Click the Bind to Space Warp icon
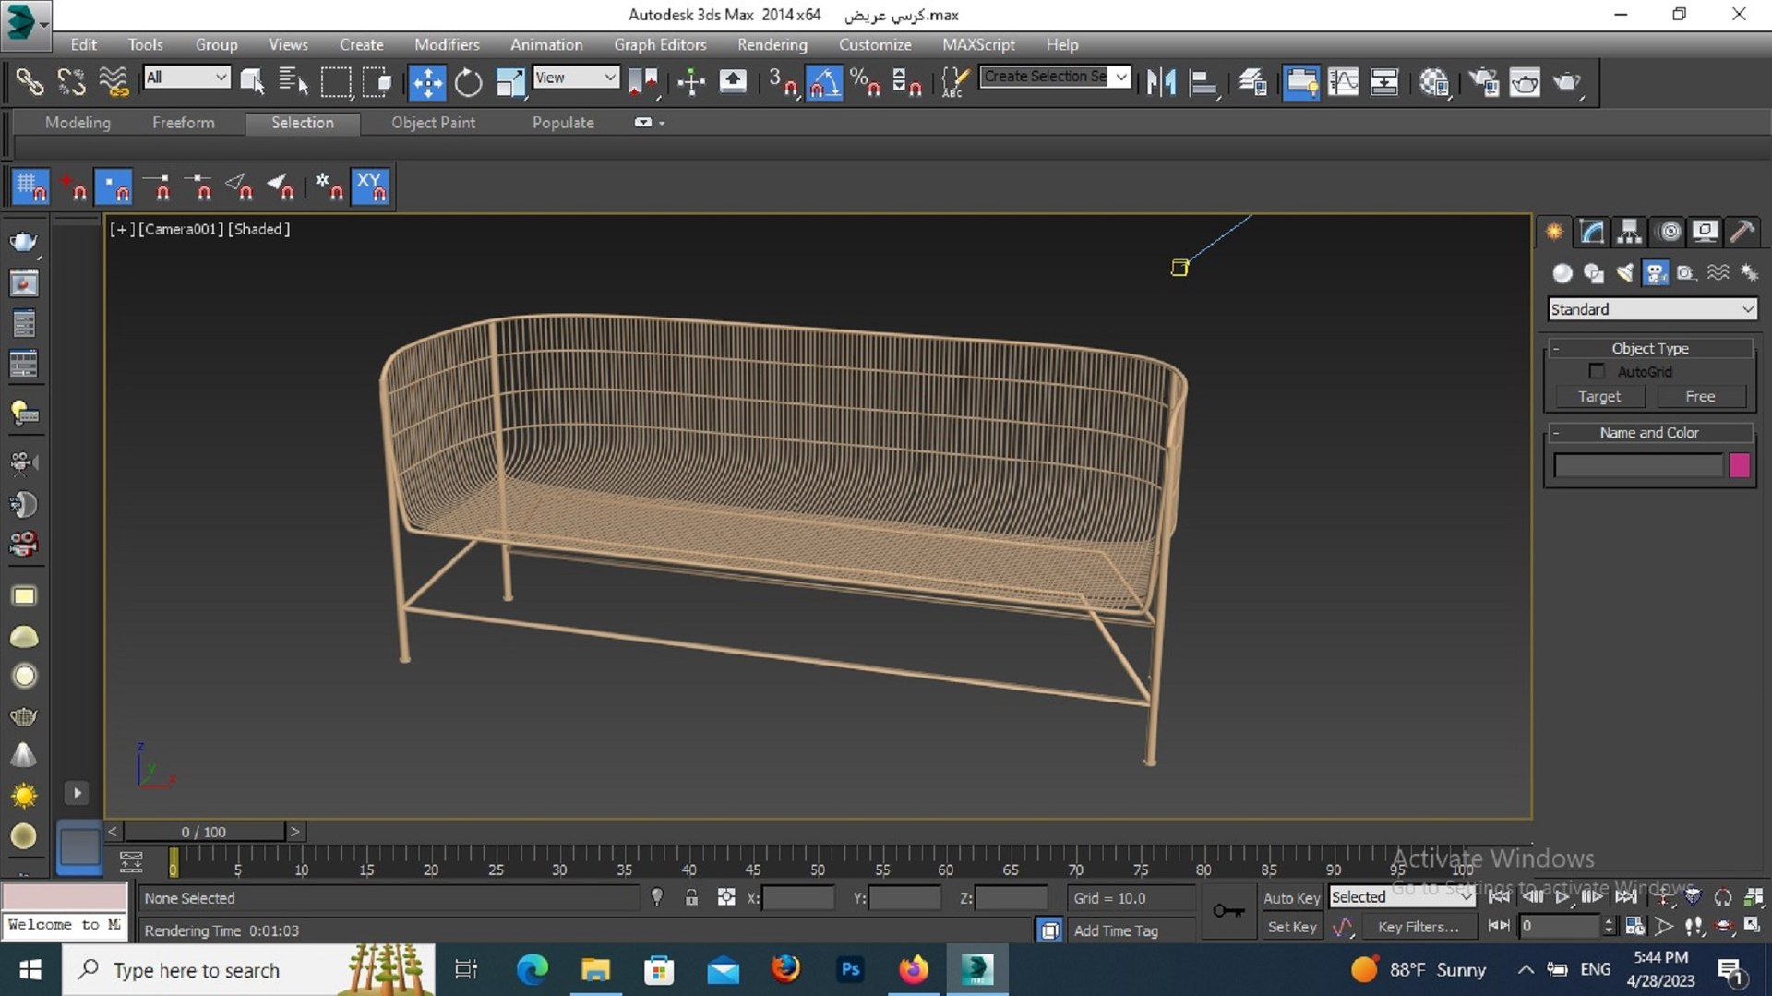1772x996 pixels. pos(114,82)
